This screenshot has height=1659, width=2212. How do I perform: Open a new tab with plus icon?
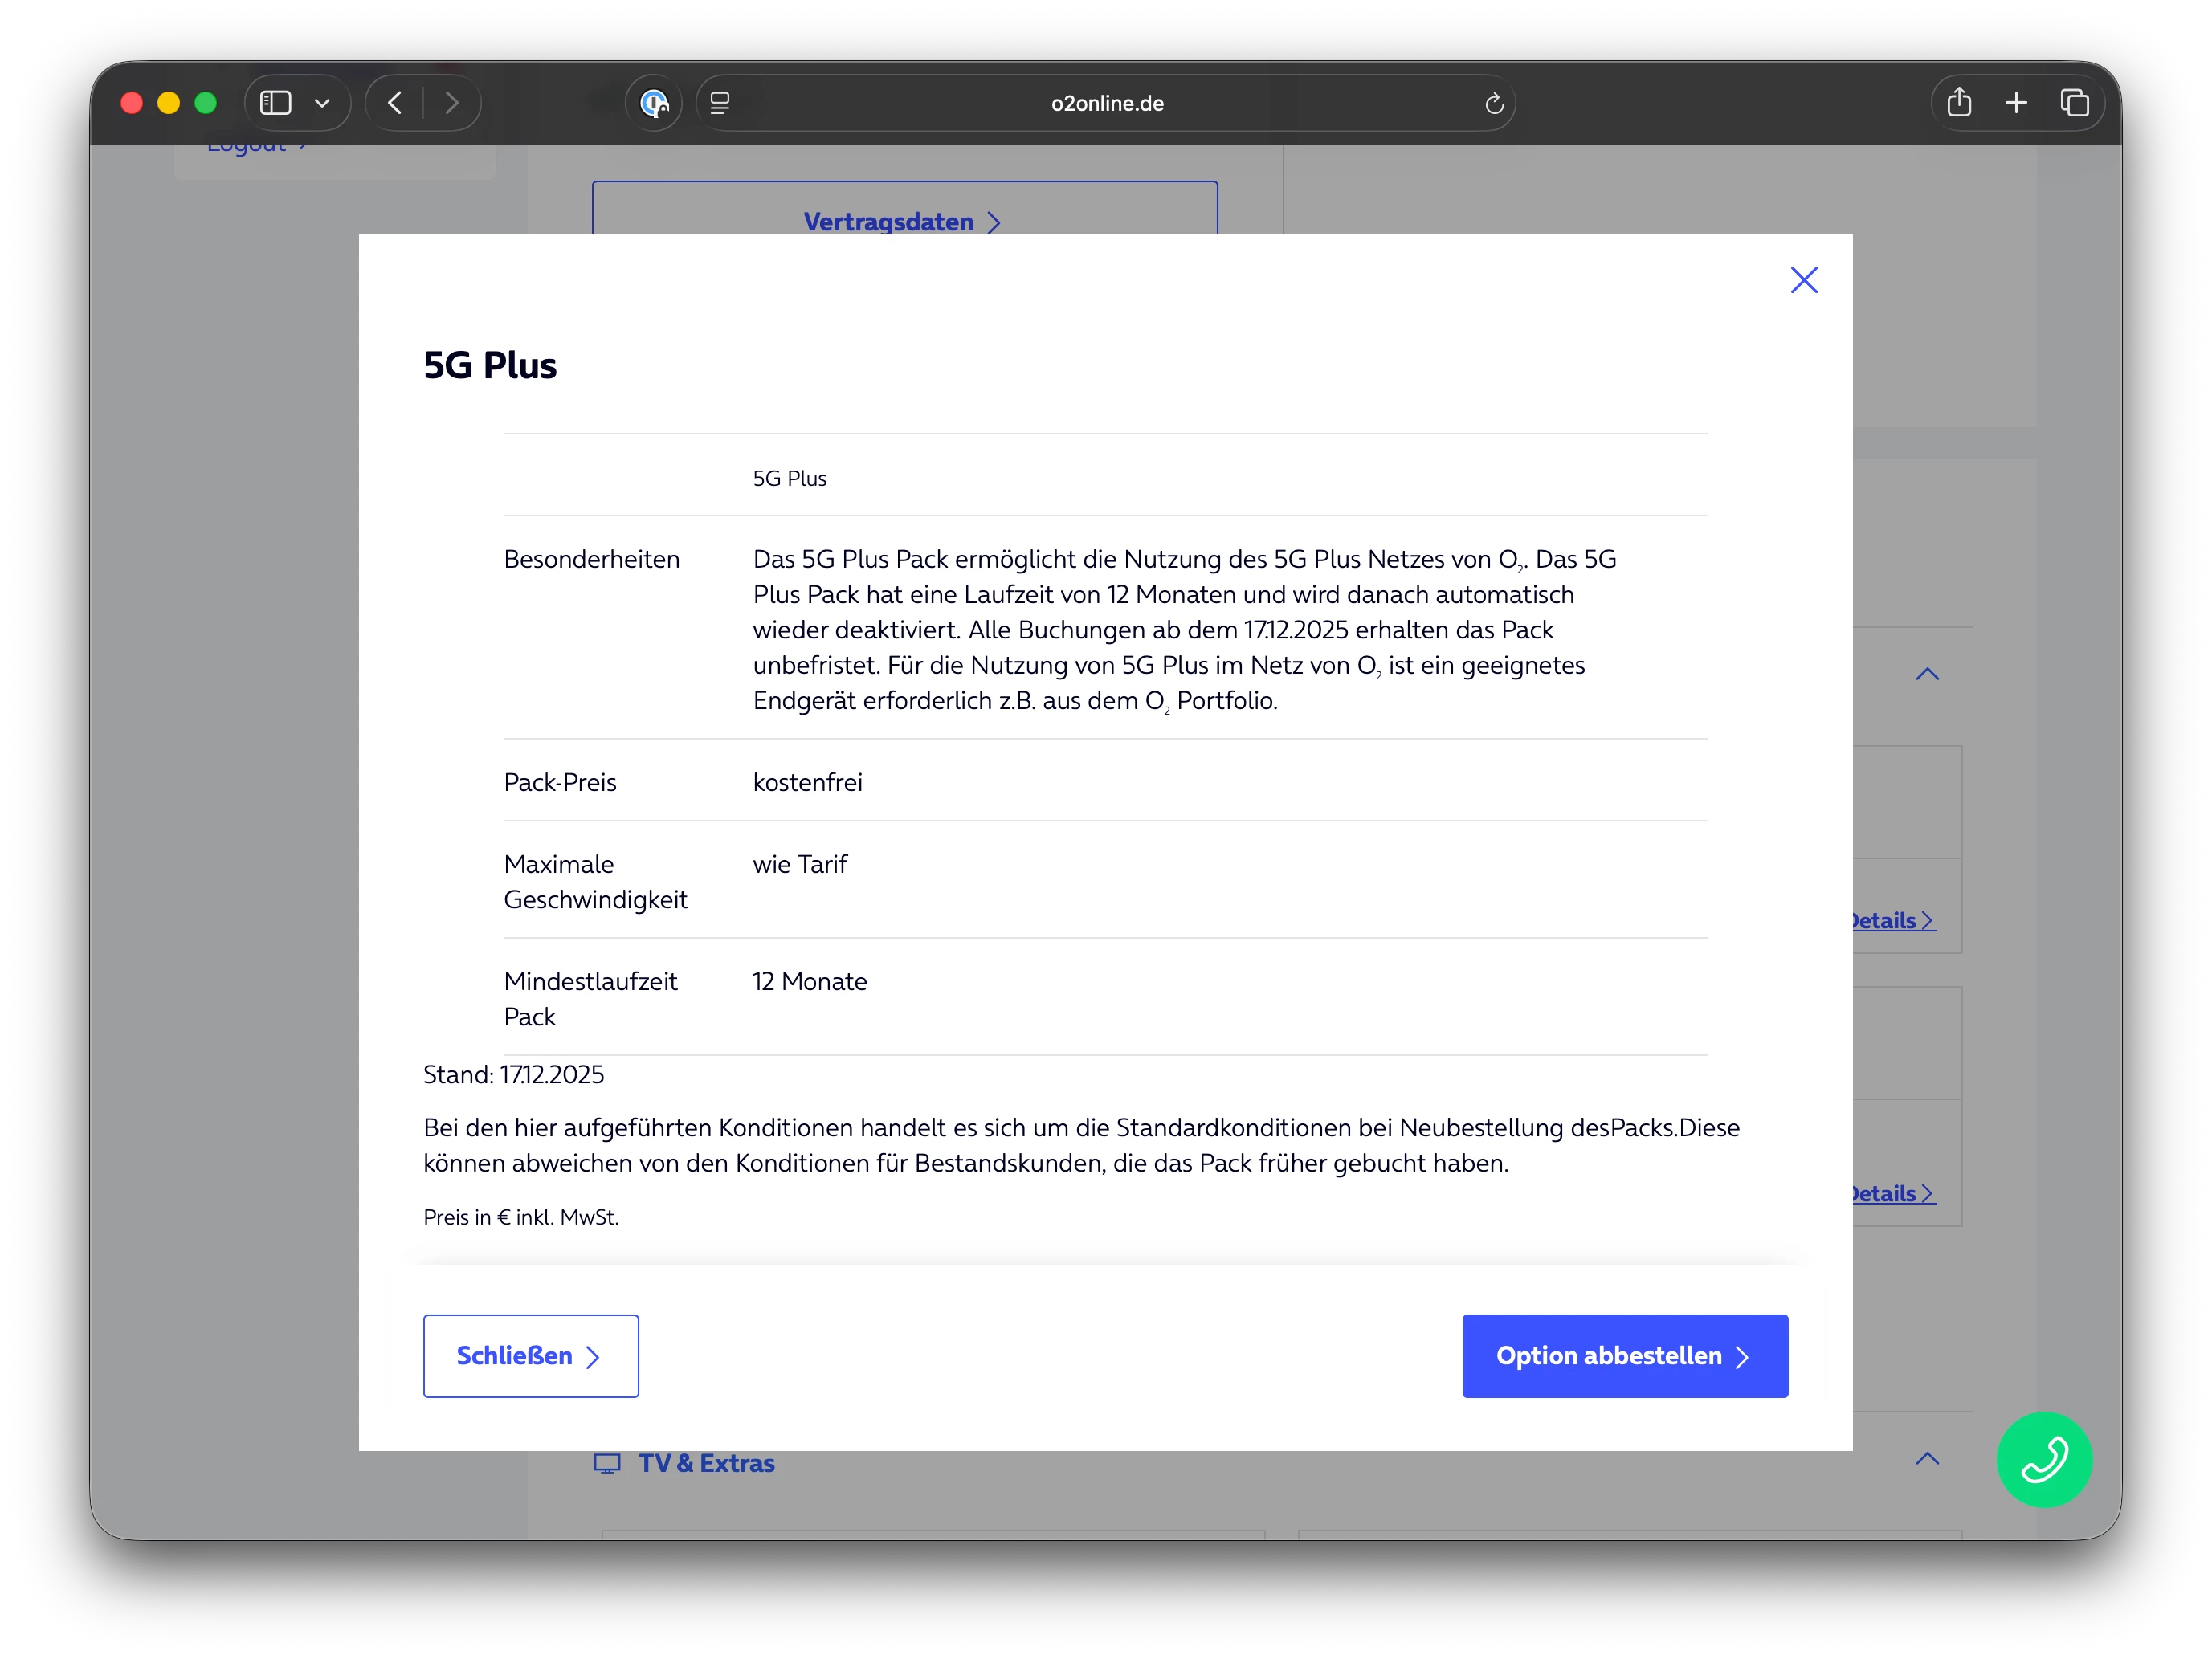2016,103
